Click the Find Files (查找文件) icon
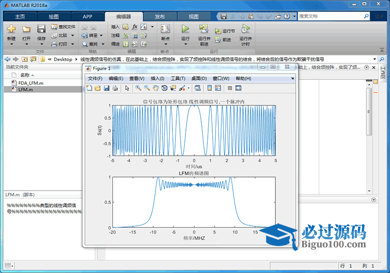 tap(54, 27)
